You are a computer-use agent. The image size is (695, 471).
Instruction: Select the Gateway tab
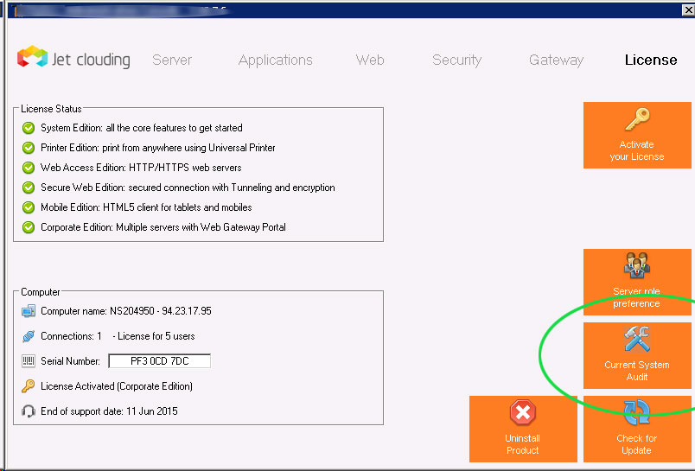click(556, 60)
